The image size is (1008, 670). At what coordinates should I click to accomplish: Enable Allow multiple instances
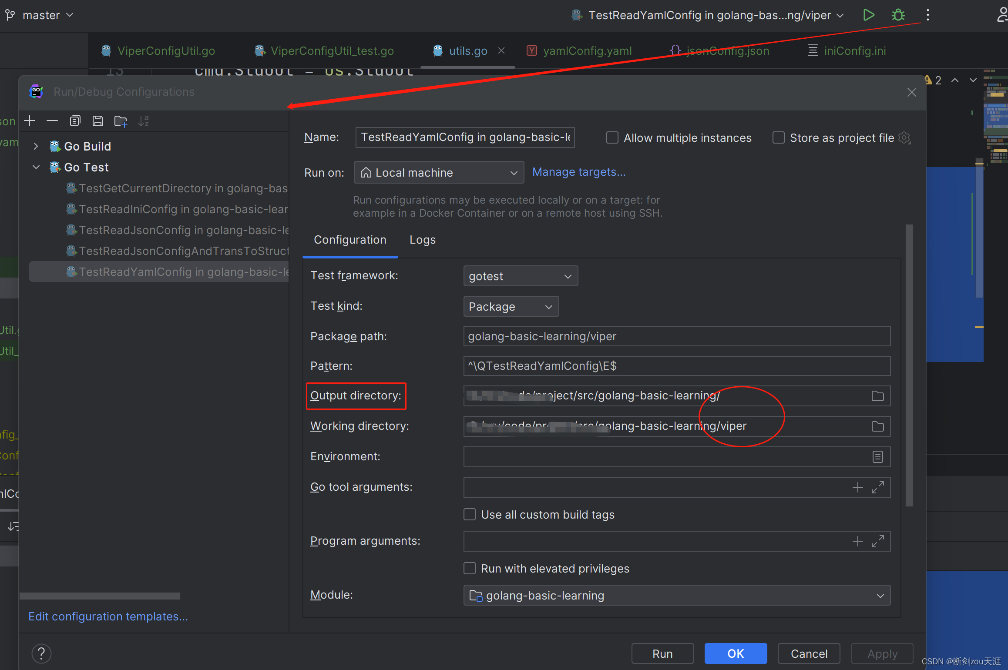(612, 138)
